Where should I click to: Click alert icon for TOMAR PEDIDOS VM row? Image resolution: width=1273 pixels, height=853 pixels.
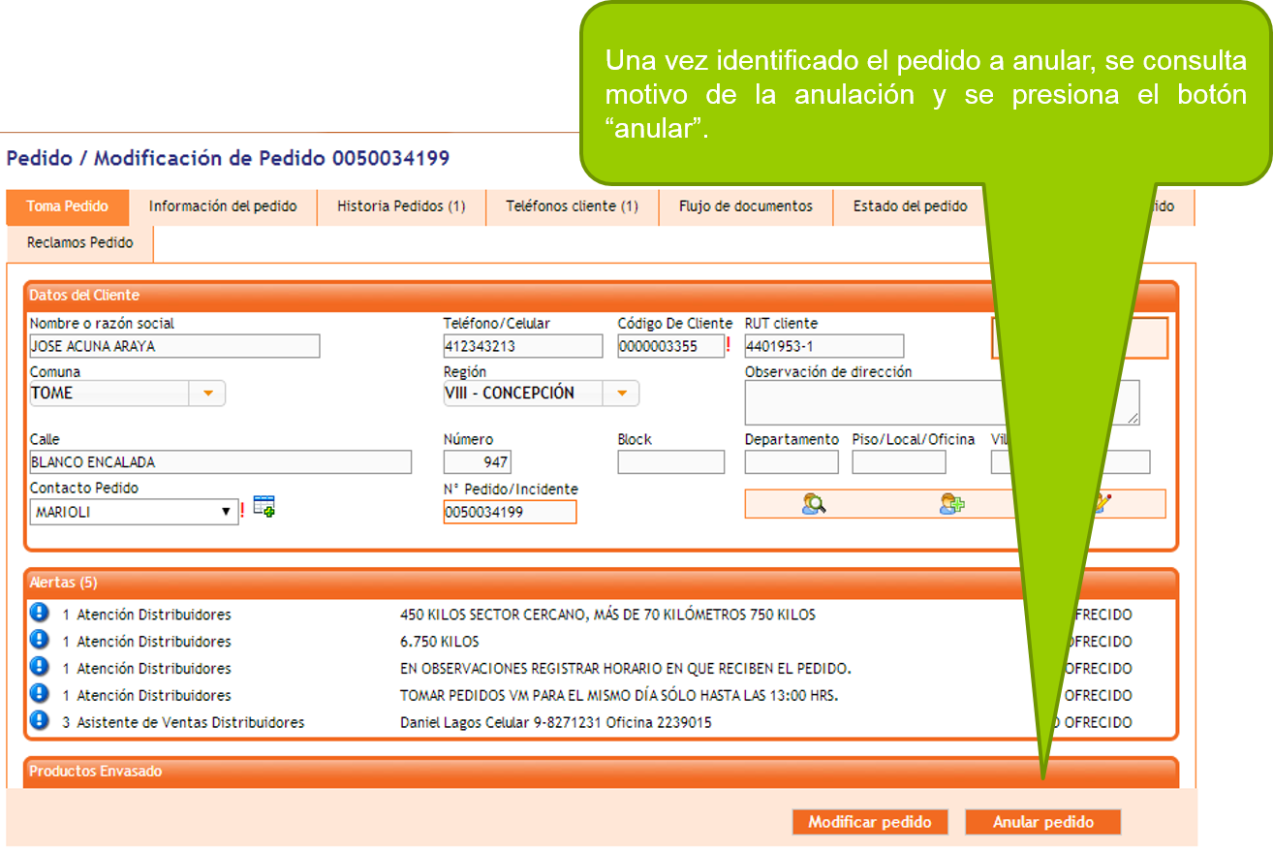[x=39, y=694]
